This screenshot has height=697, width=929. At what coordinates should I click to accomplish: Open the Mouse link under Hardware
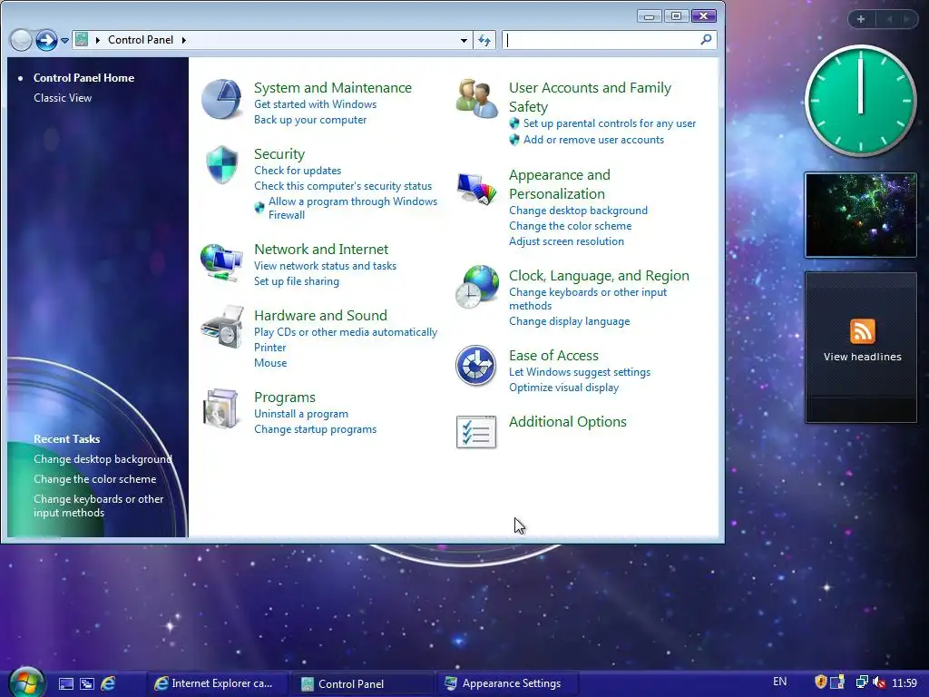270,363
